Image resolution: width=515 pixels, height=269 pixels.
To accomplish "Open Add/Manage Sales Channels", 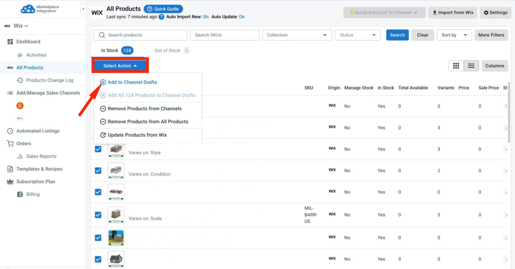I will [x=48, y=93].
